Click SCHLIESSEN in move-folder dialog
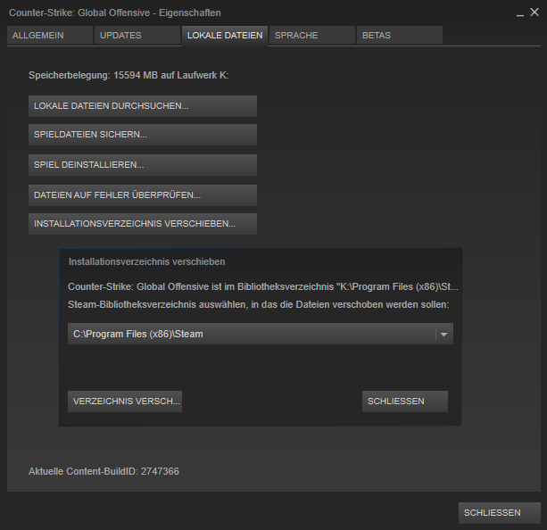This screenshot has height=530, width=547. click(x=404, y=402)
